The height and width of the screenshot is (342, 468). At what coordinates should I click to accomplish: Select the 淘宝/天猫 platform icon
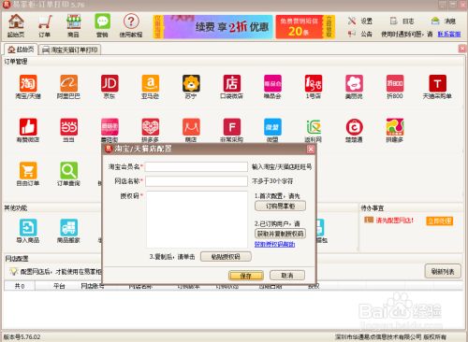click(28, 87)
